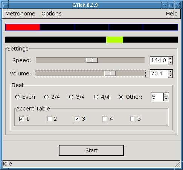Screen dimensions: 183x170
Task: Increment the Other beat count spinner
Action: tap(166, 95)
